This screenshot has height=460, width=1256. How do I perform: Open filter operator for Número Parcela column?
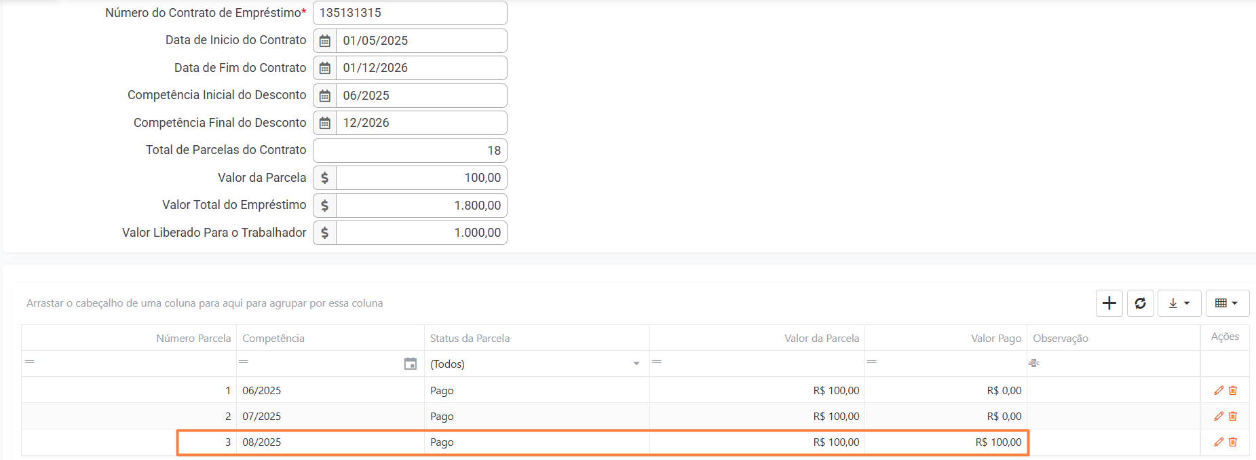click(30, 362)
